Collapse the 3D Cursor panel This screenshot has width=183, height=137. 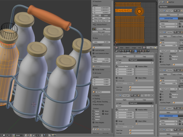(x=93, y=73)
